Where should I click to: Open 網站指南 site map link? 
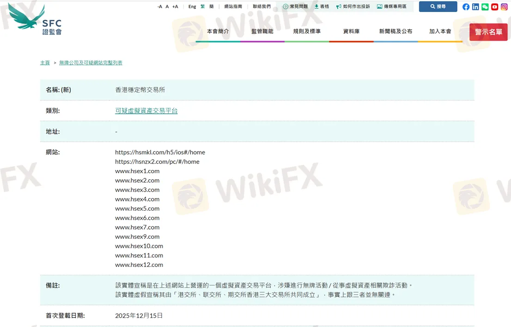tap(233, 6)
